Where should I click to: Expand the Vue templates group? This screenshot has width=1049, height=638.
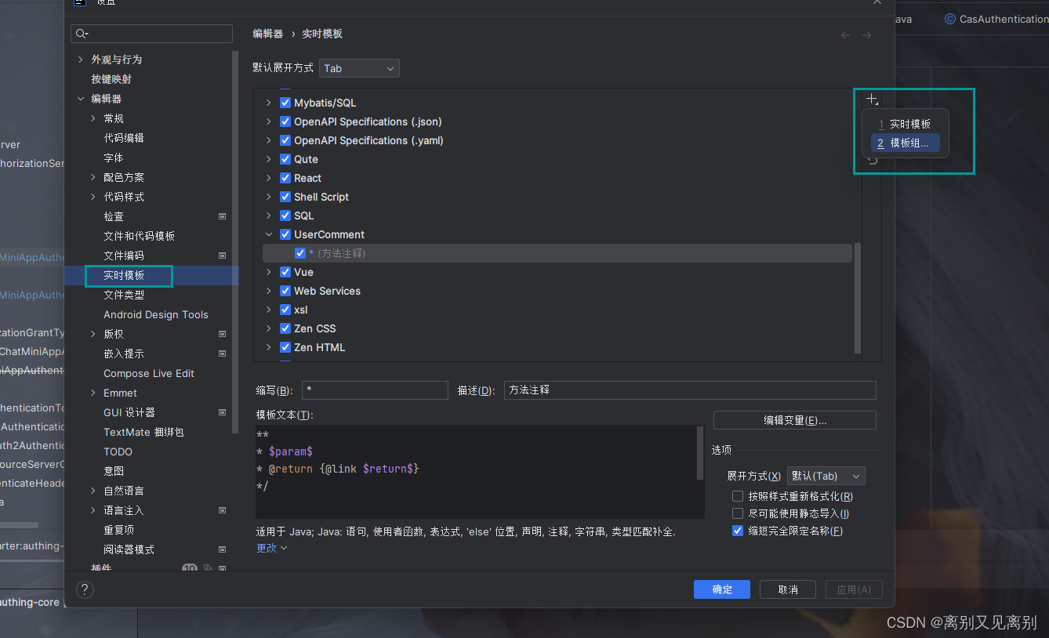[268, 271]
